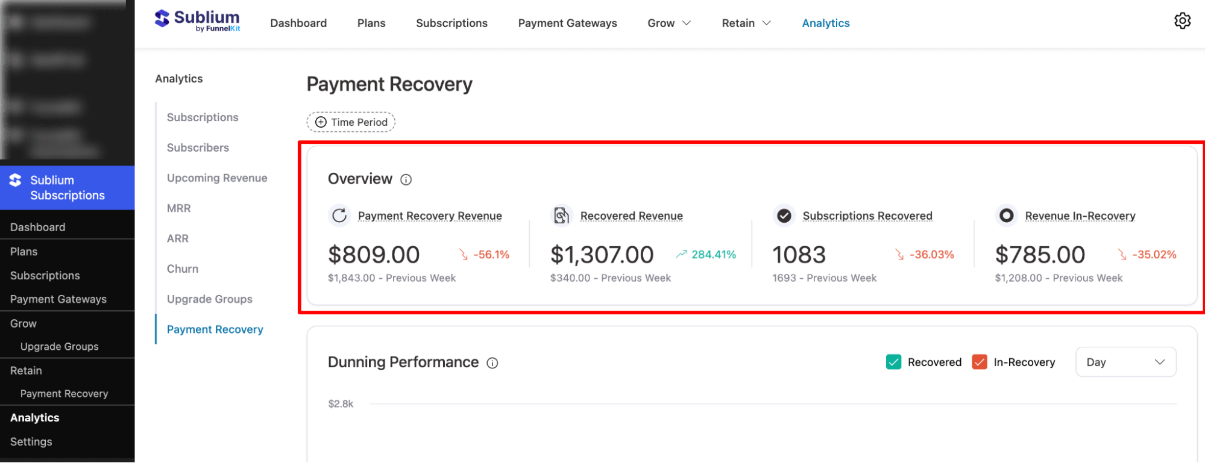The height and width of the screenshot is (463, 1205).
Task: Open Subscriptions in the top navigation
Action: coord(451,23)
